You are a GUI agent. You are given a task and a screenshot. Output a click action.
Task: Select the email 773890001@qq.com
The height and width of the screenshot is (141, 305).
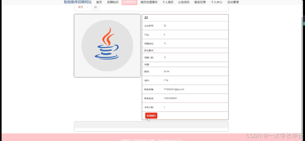(174, 89)
